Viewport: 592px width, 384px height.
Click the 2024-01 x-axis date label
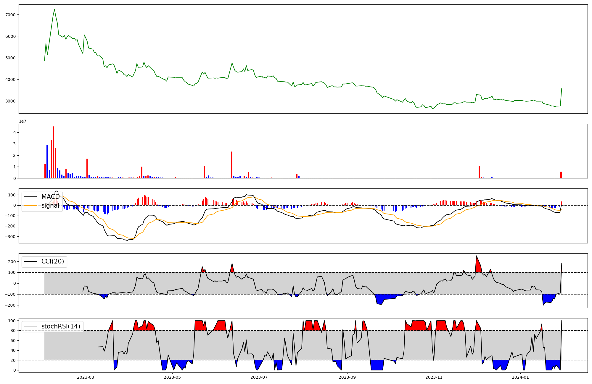coord(520,377)
